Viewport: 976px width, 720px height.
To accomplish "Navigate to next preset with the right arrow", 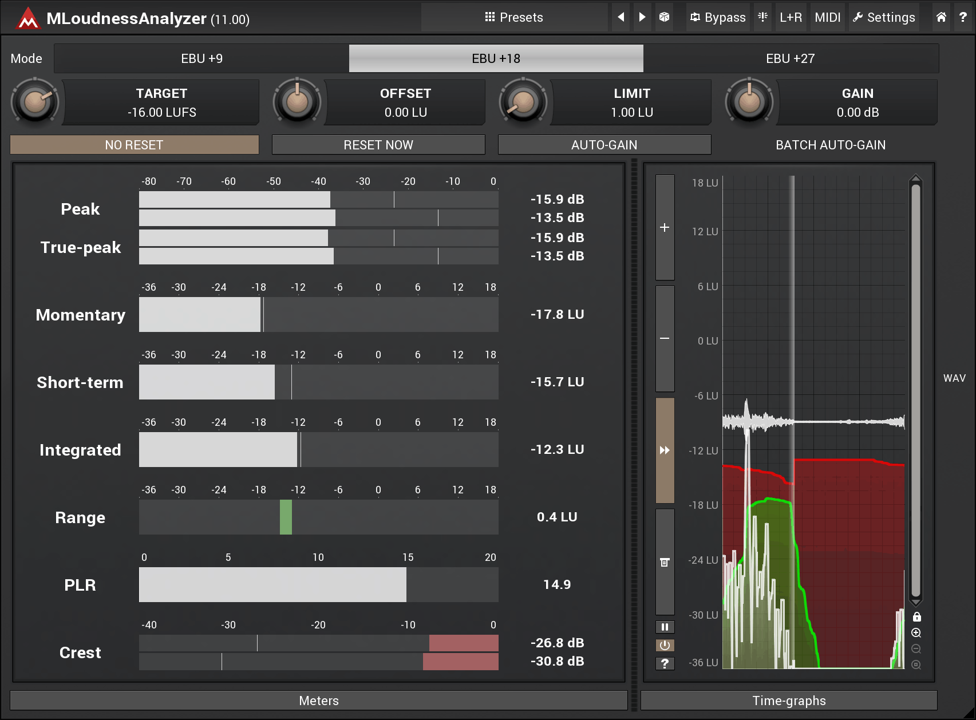I will [642, 17].
